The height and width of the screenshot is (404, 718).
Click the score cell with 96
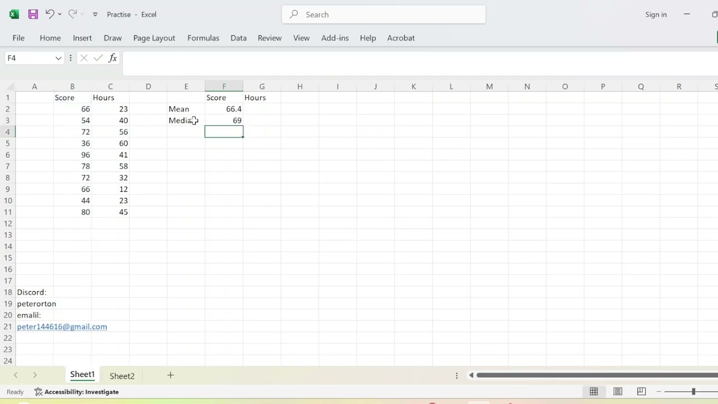pyautogui.click(x=72, y=155)
